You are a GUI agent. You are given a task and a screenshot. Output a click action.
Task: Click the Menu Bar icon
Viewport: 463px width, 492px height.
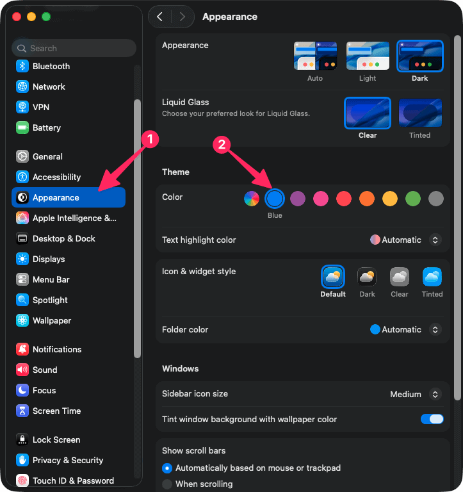click(22, 279)
